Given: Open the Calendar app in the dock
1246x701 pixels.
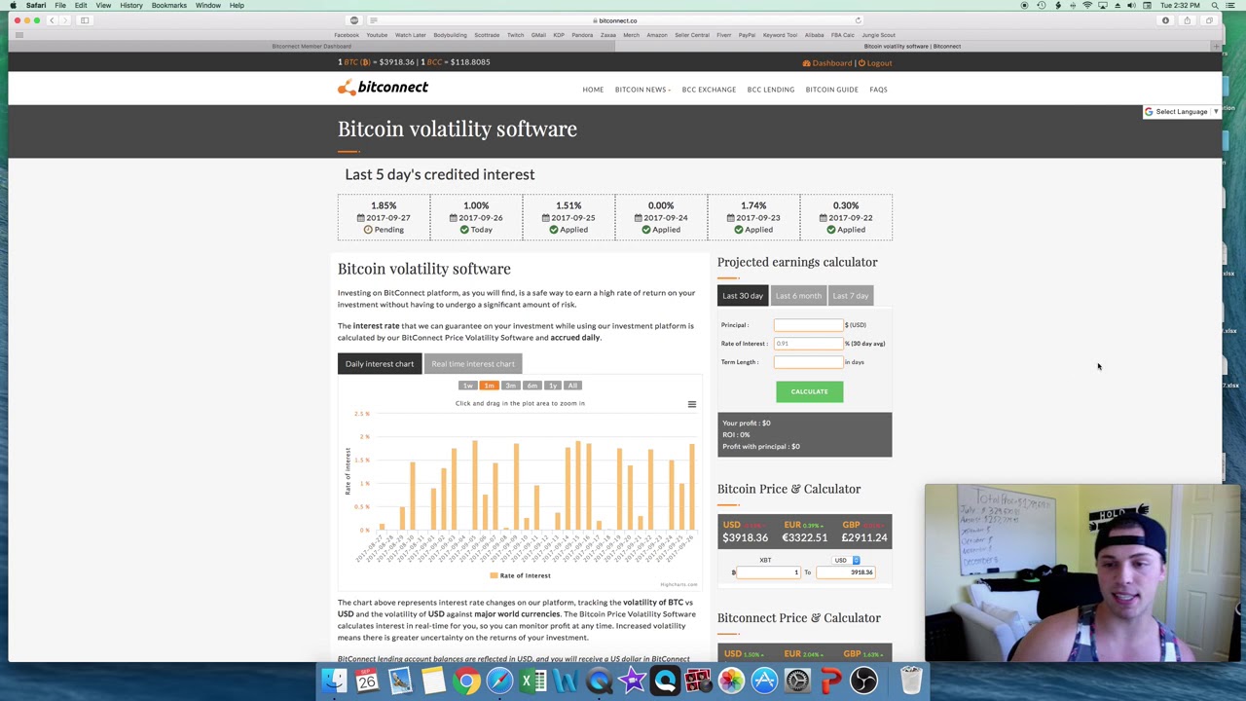Looking at the screenshot, I should pos(367,681).
